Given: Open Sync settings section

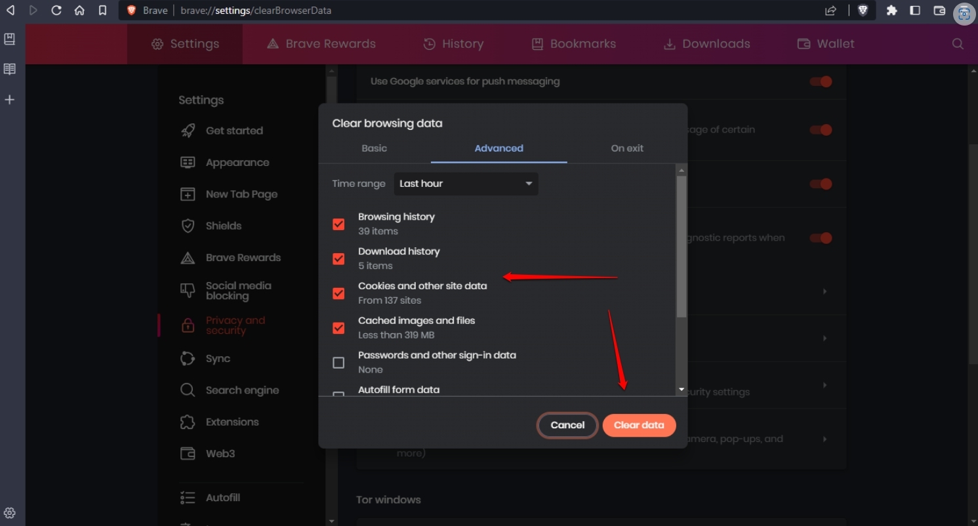Looking at the screenshot, I should point(218,359).
